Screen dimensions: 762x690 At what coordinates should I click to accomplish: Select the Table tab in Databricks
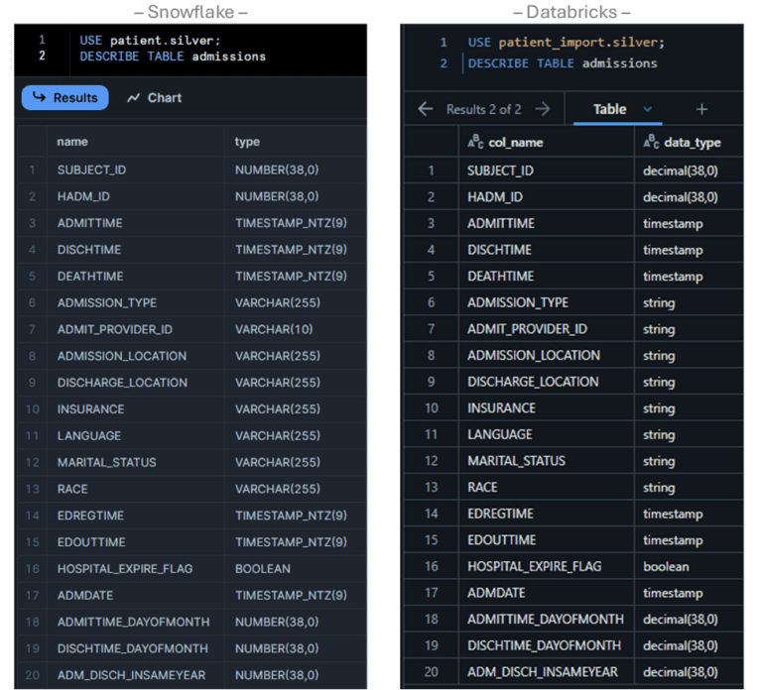tap(609, 109)
